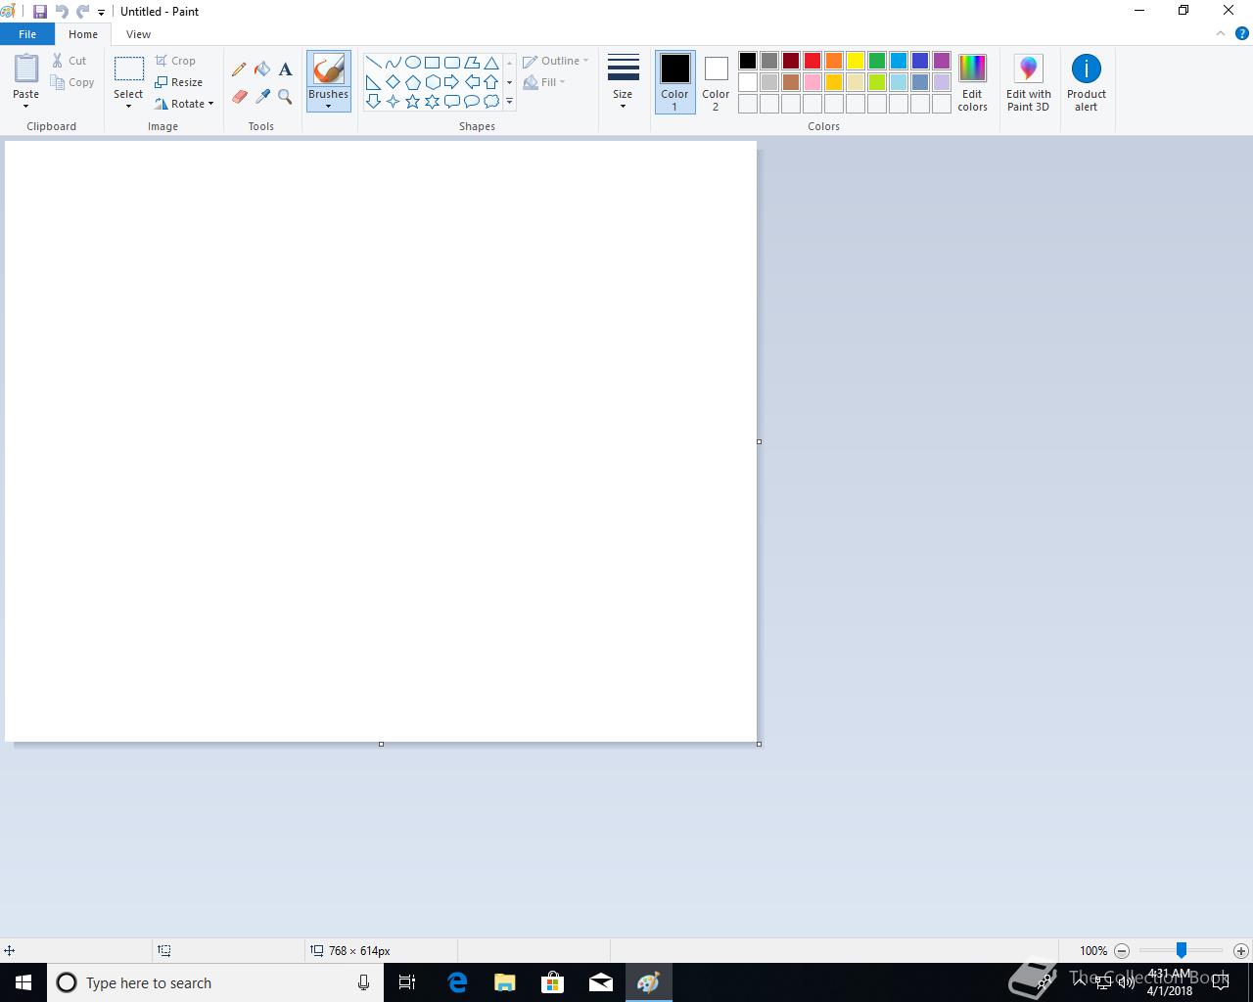The height and width of the screenshot is (1002, 1253).
Task: Expand the Brushes dropdown arrow
Action: [x=328, y=101]
